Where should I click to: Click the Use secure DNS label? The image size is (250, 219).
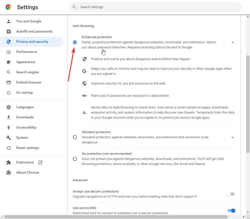85,208
